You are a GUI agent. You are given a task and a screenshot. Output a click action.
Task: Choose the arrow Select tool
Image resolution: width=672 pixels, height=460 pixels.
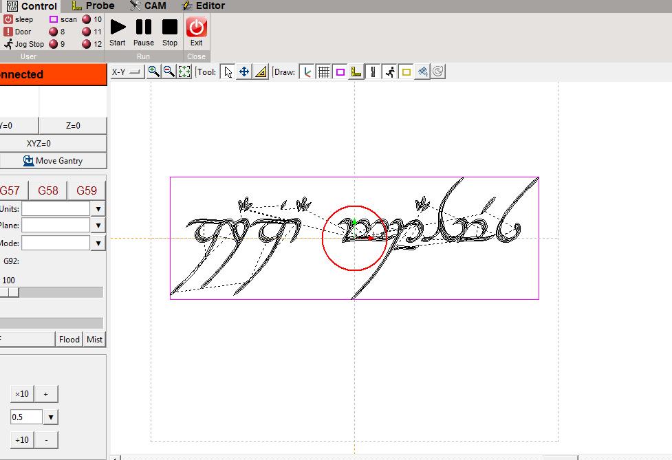click(228, 72)
